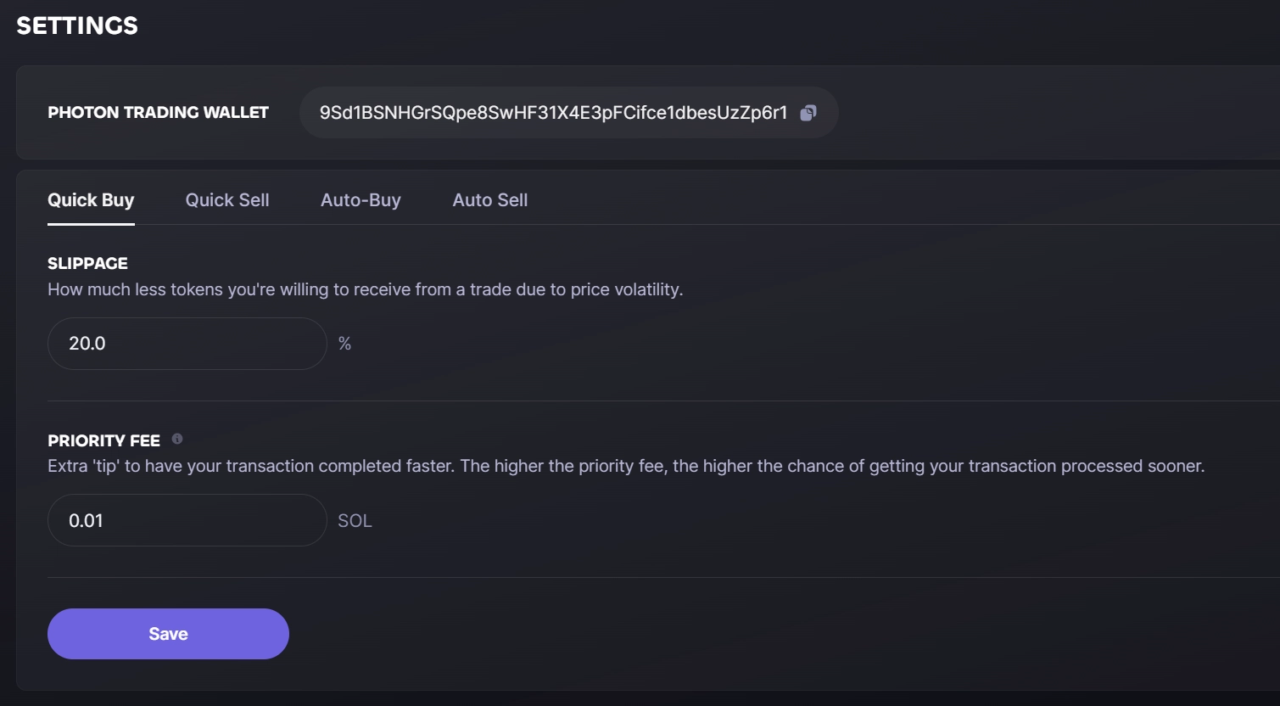Select the Auto Sell tab
1280x706 pixels.
tap(490, 200)
